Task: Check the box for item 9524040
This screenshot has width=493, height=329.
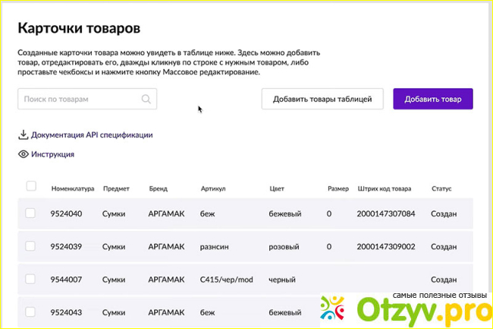Action: tap(31, 214)
